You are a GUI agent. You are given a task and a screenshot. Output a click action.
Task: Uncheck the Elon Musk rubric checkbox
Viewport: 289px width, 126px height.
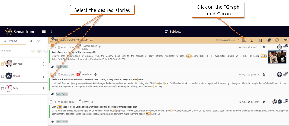point(2,64)
